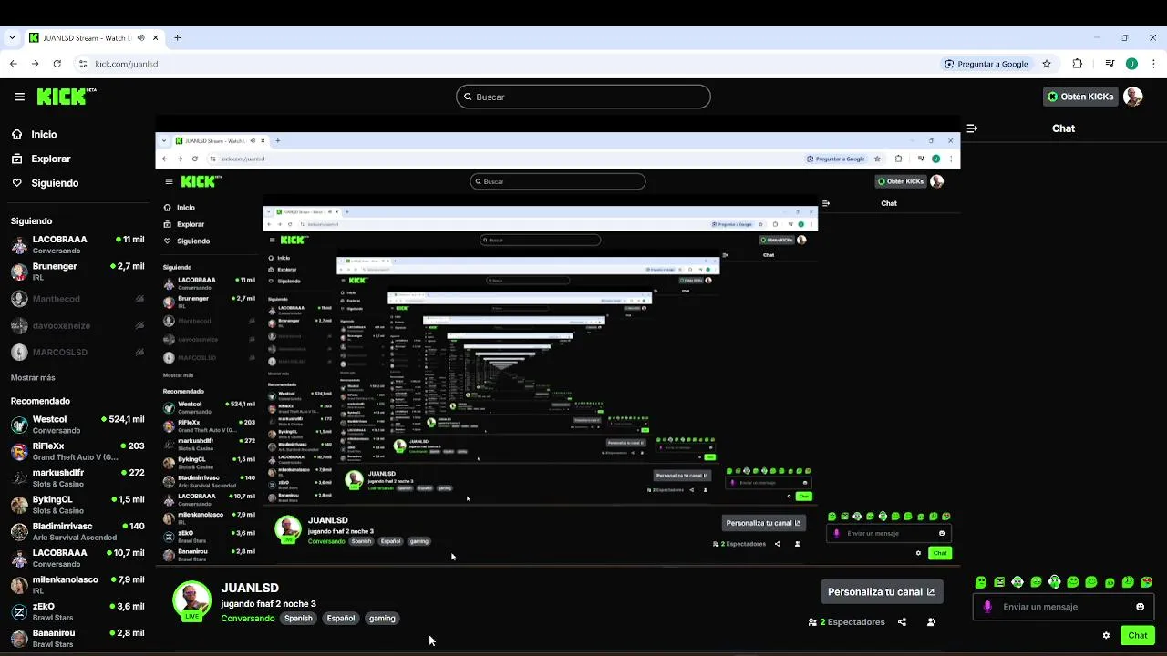1167x656 pixels.
Task: Click the JUANLSD streamer avatar with LIVE badge
Action: point(191,600)
